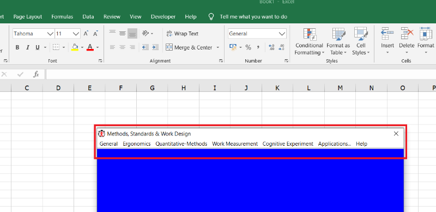Apply cell Borders button
The image size is (436, 212).
point(56,47)
